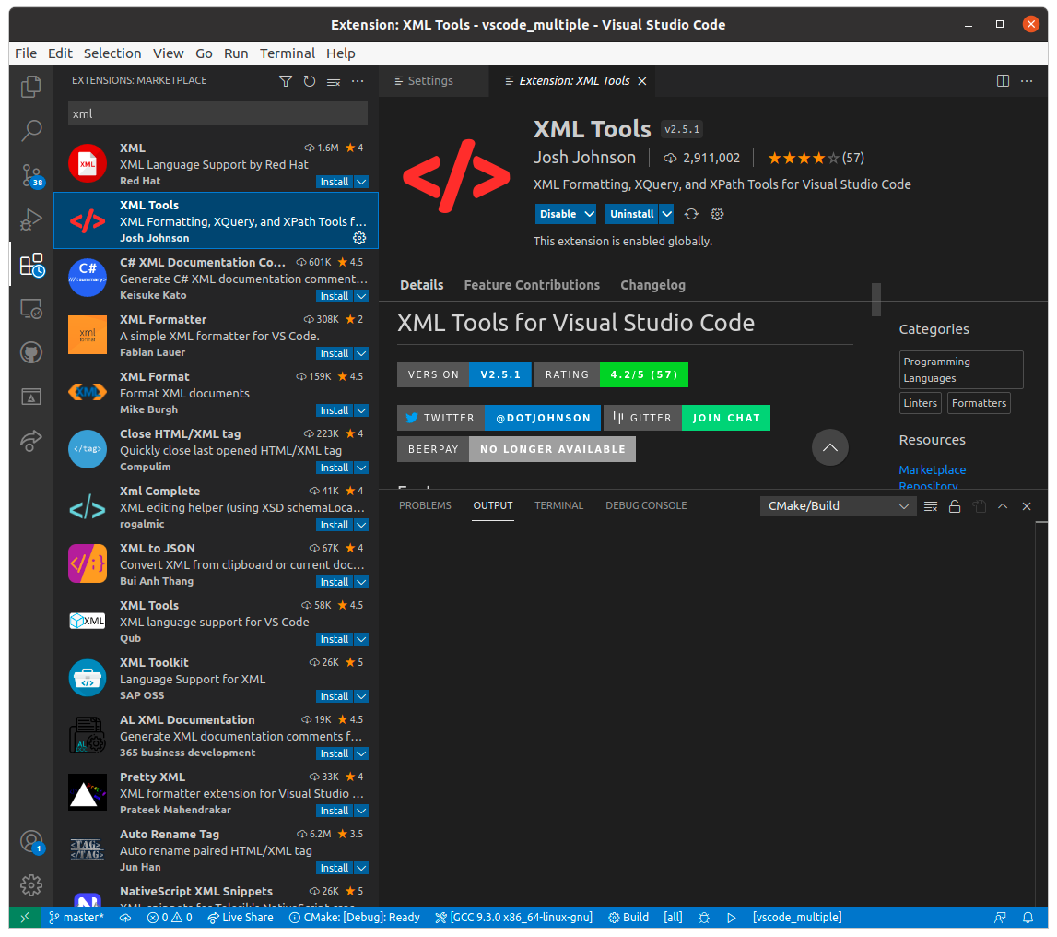The width and height of the screenshot is (1057, 937).
Task: Clear the output panel
Action: coord(931,506)
